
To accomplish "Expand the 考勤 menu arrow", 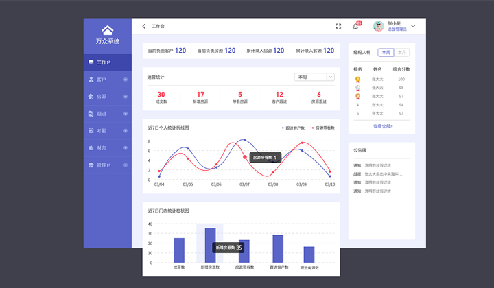I will click(x=126, y=130).
